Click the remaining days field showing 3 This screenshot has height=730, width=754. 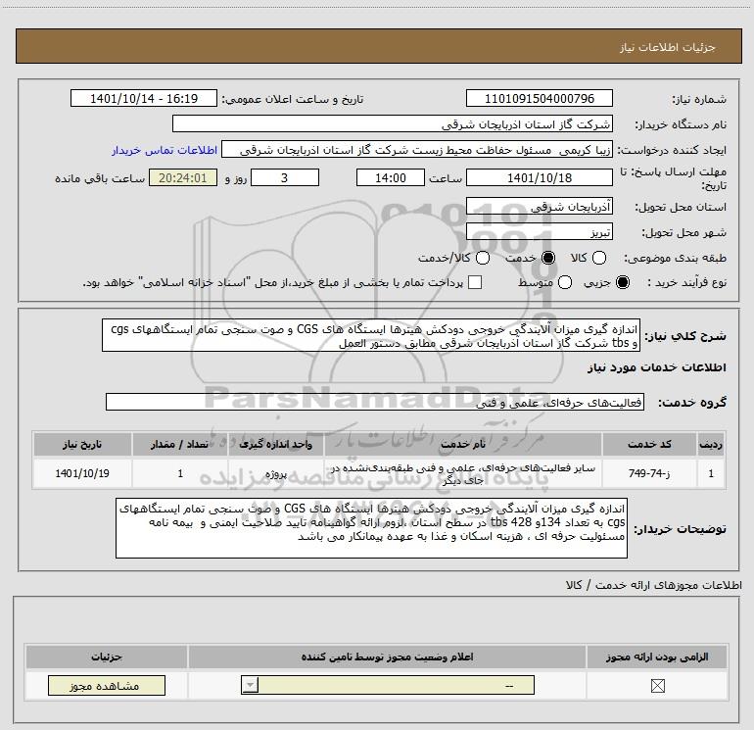(x=285, y=178)
